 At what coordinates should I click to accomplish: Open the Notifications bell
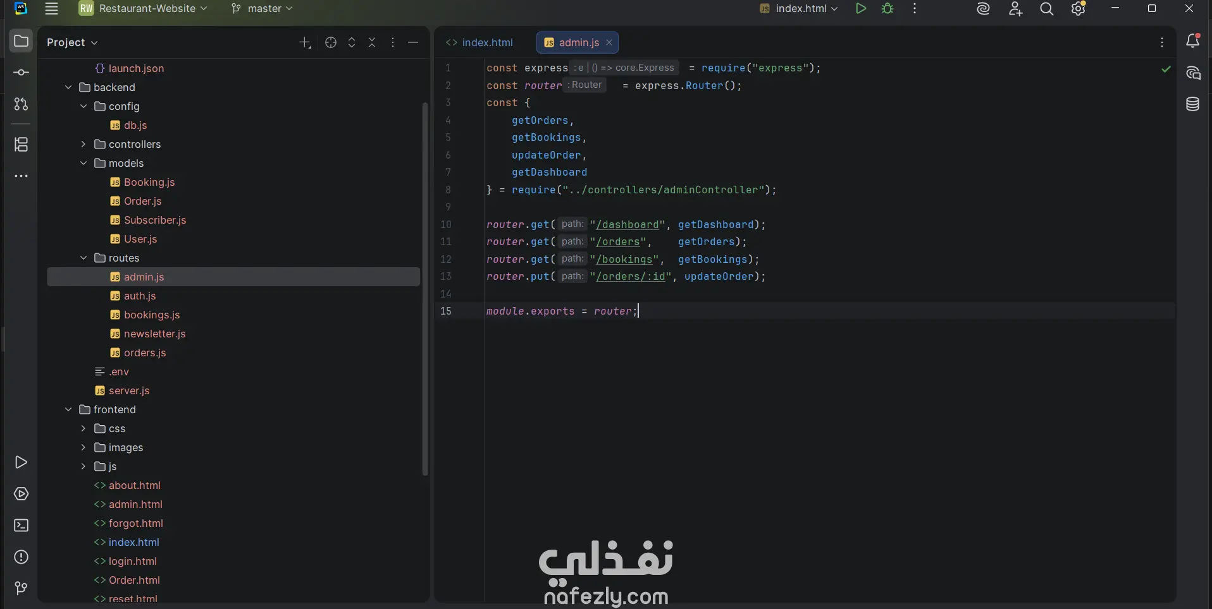coord(1193,41)
